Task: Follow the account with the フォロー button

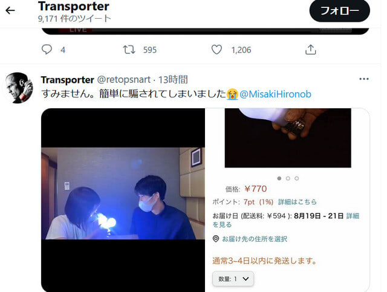Action: click(340, 11)
